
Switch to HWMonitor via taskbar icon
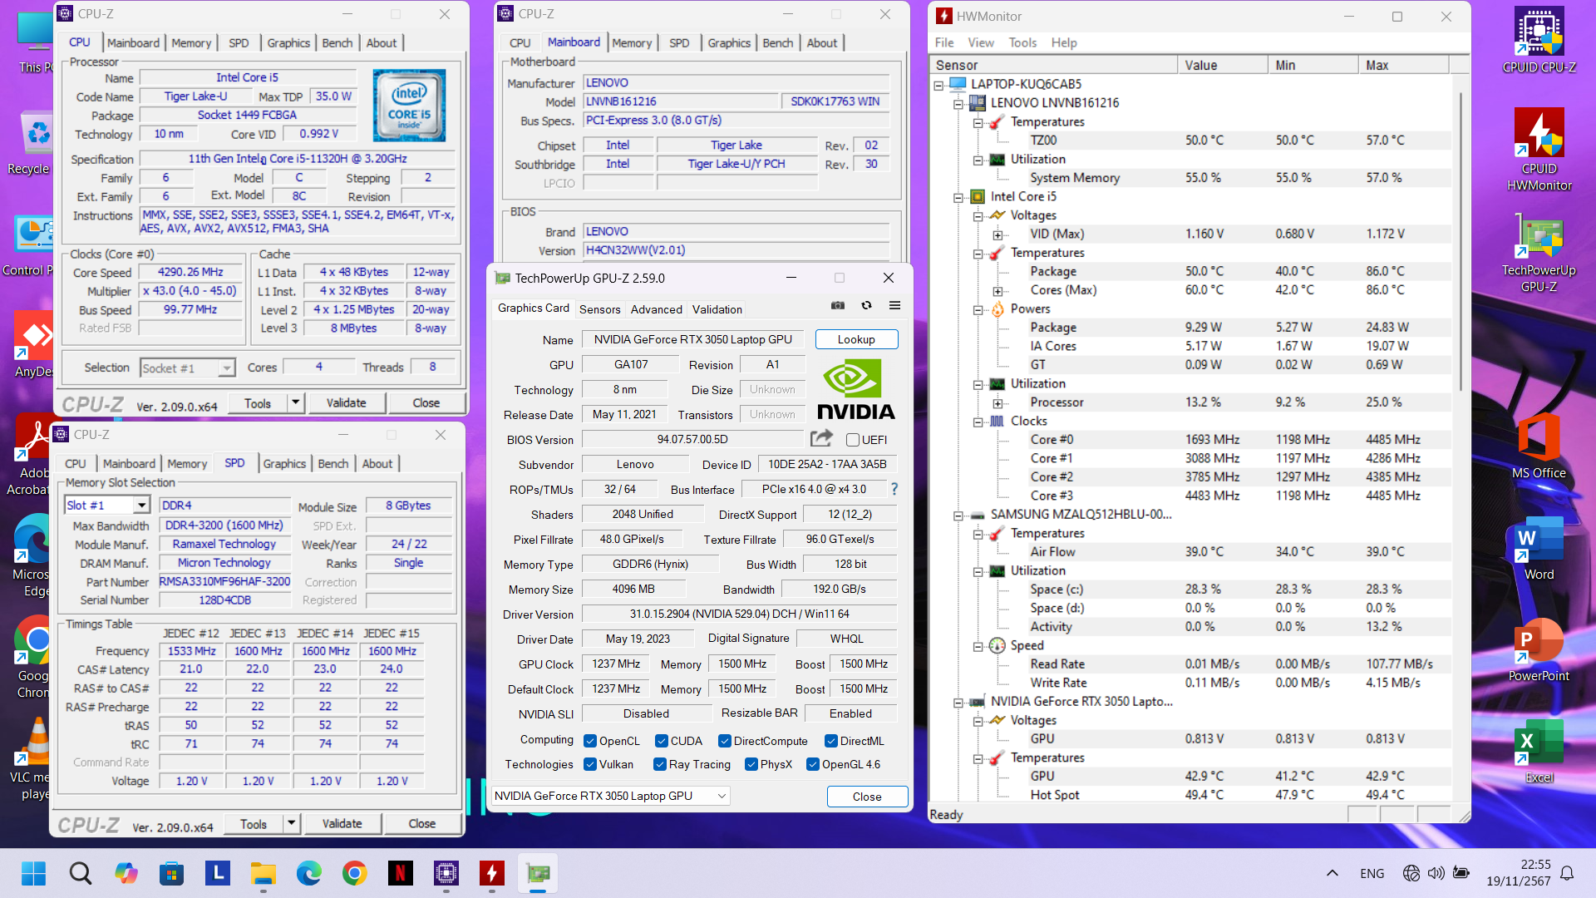(491, 873)
